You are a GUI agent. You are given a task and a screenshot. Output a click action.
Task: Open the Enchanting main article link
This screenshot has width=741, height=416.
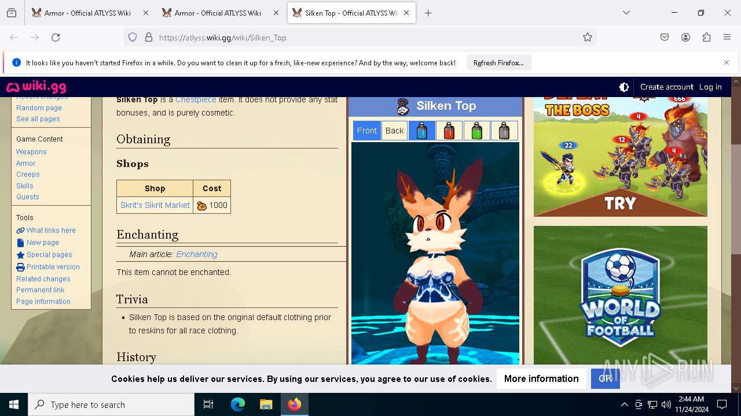pos(197,254)
